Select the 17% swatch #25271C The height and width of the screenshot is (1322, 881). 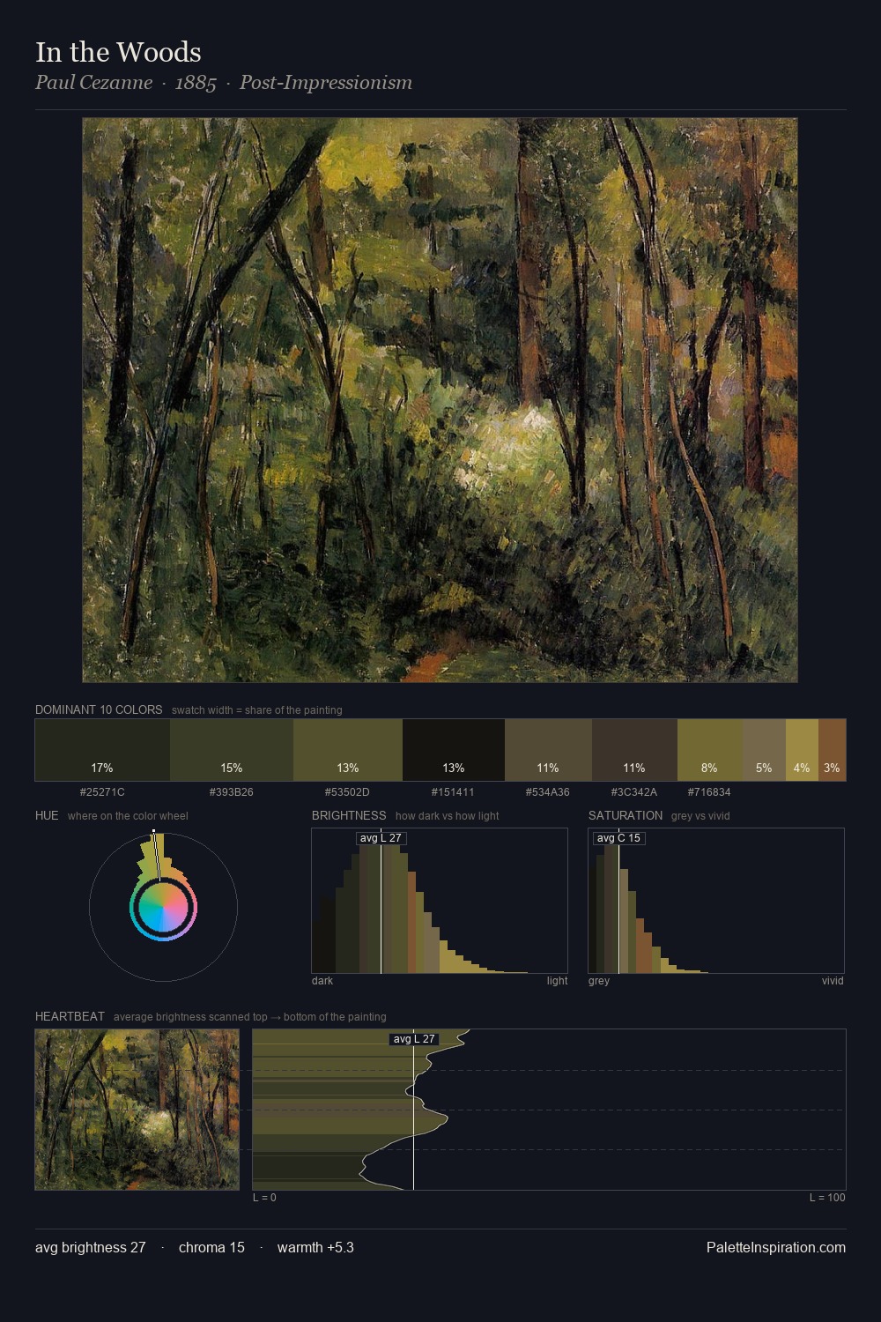pos(102,750)
